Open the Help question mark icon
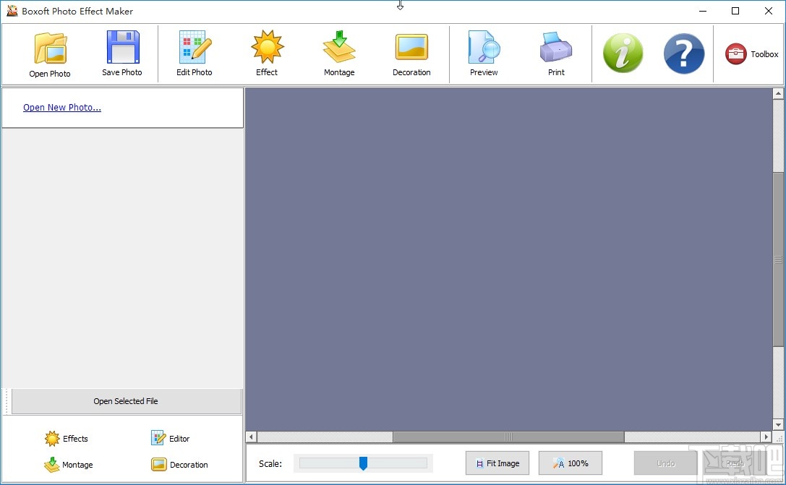 click(683, 53)
